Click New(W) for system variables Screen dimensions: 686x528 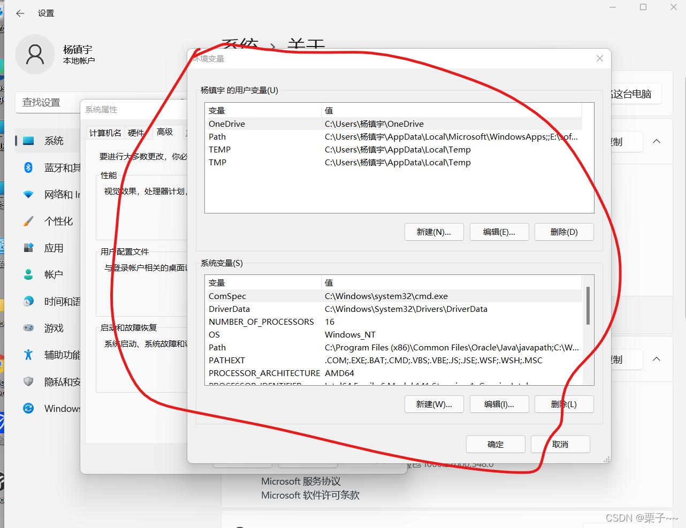pos(434,404)
